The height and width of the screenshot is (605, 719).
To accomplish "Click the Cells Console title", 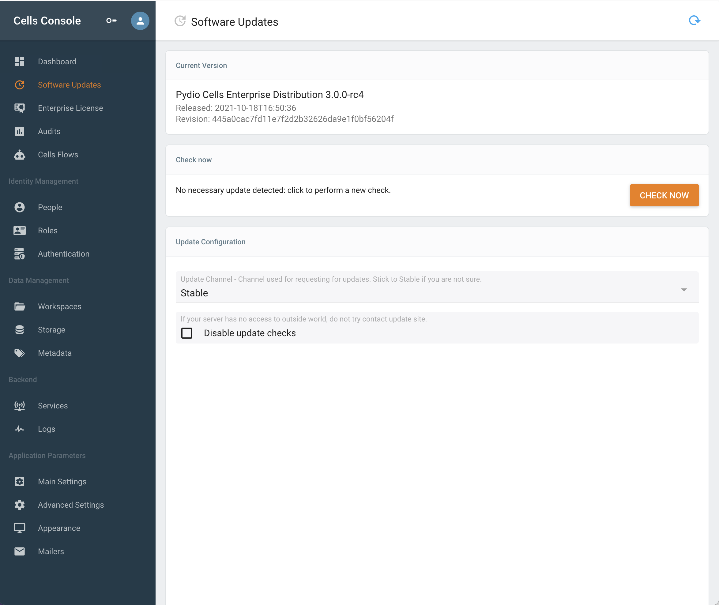I will coord(47,21).
